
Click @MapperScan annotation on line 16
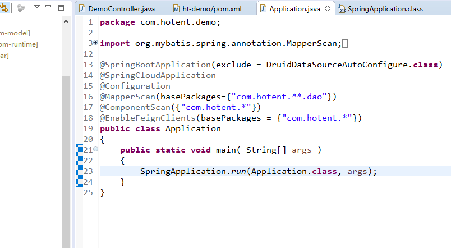[x=127, y=97]
